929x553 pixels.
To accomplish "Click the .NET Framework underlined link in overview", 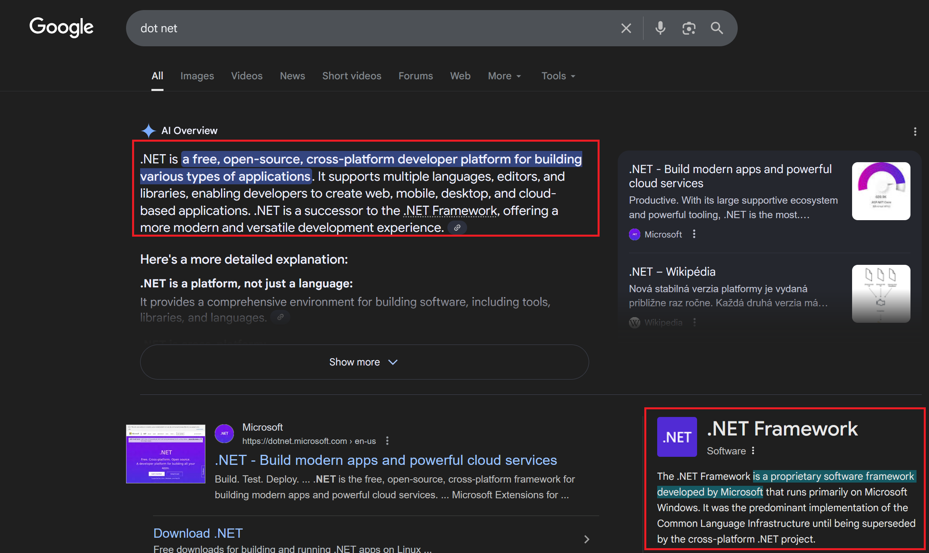I will pos(451,211).
